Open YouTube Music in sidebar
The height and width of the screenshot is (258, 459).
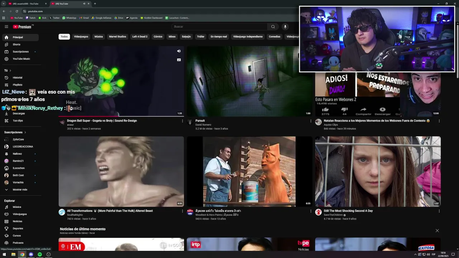tap(20, 59)
